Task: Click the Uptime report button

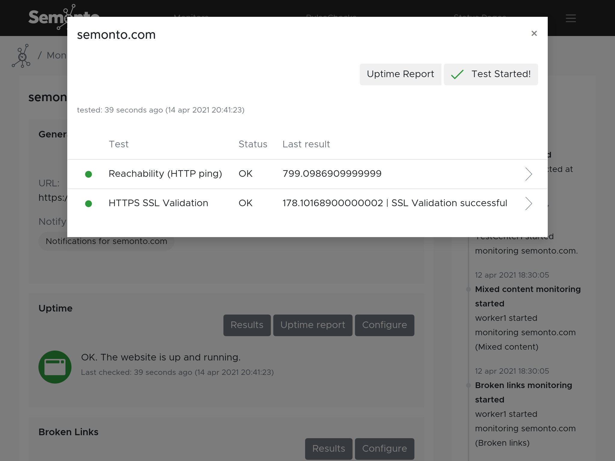Action: (313, 325)
